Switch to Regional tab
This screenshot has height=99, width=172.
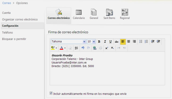(125, 14)
